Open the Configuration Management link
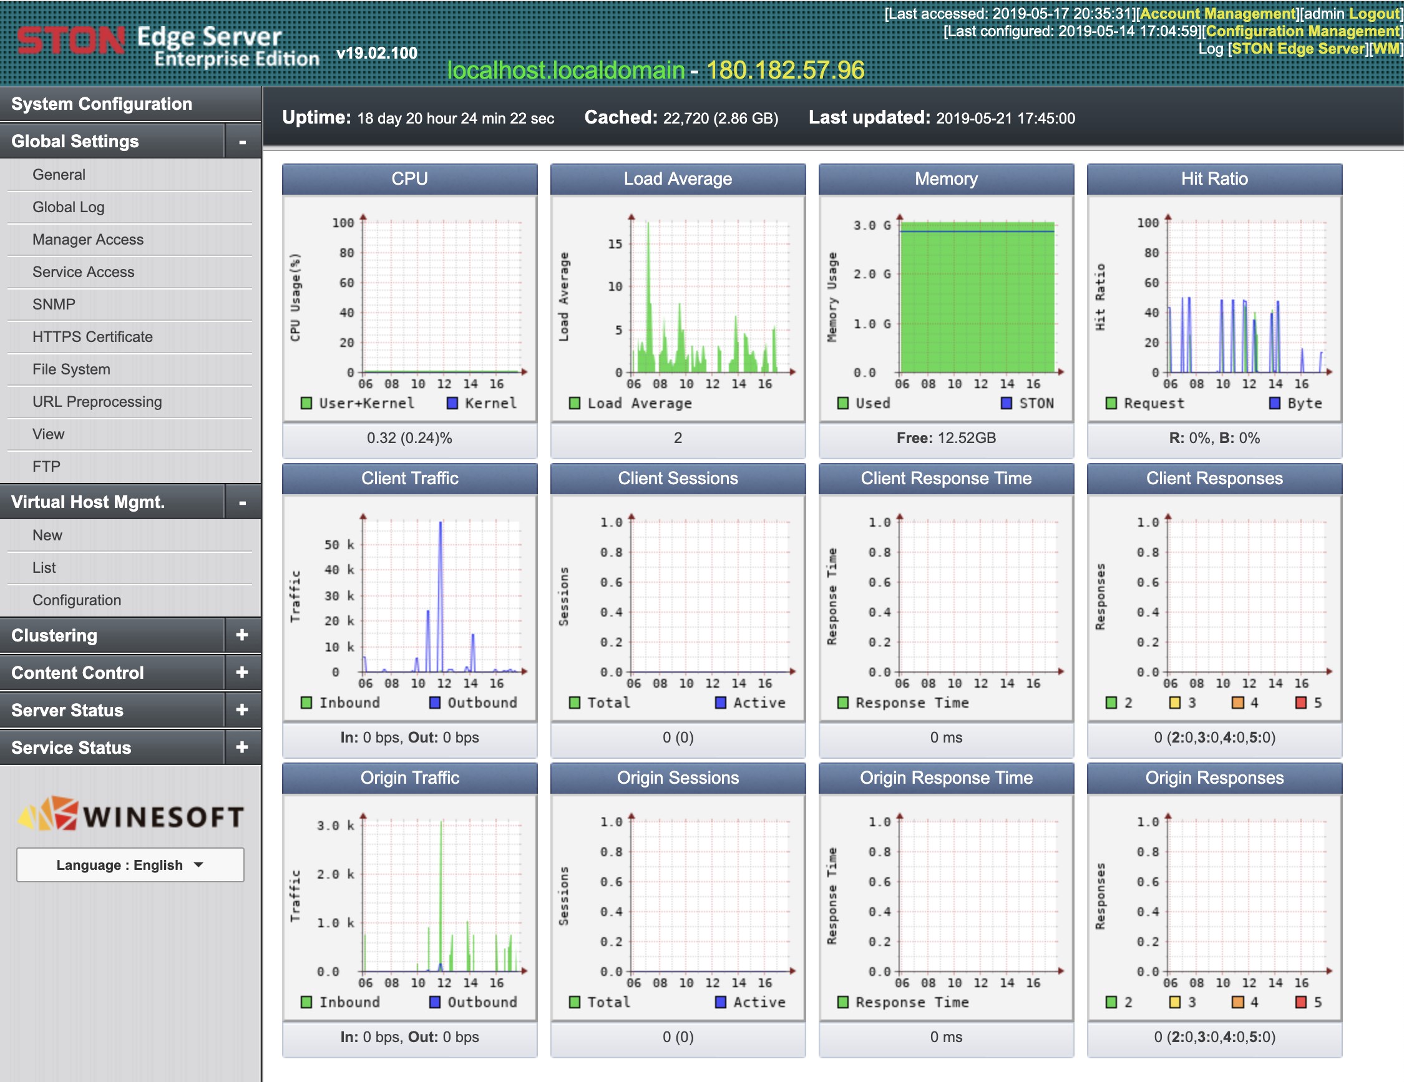Image resolution: width=1404 pixels, height=1082 pixels. point(1303,31)
